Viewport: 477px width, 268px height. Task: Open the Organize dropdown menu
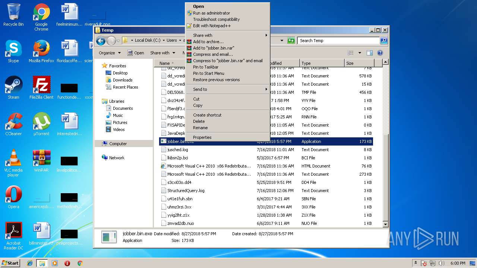(x=110, y=53)
